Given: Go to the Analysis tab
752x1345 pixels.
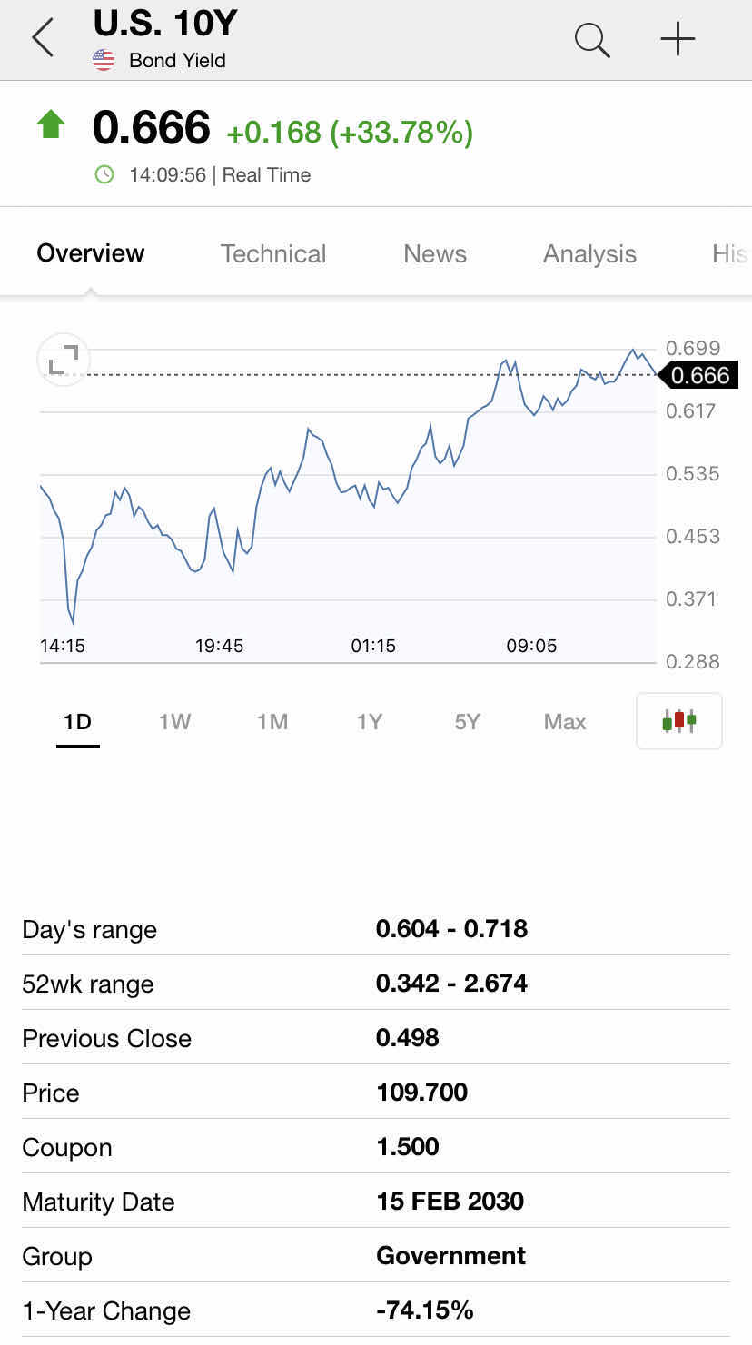Looking at the screenshot, I should 589,253.
